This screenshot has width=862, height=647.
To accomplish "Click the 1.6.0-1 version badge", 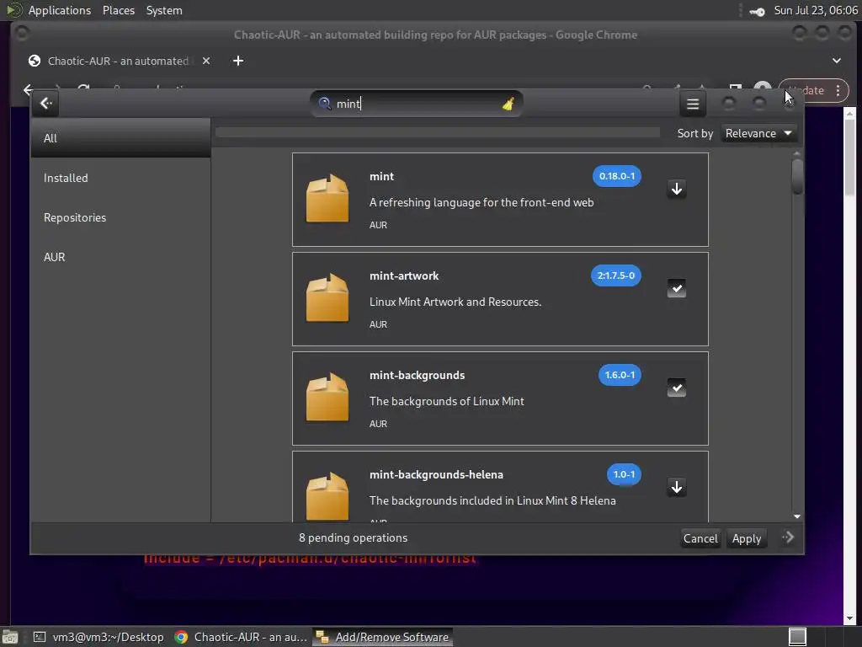I will (x=620, y=375).
